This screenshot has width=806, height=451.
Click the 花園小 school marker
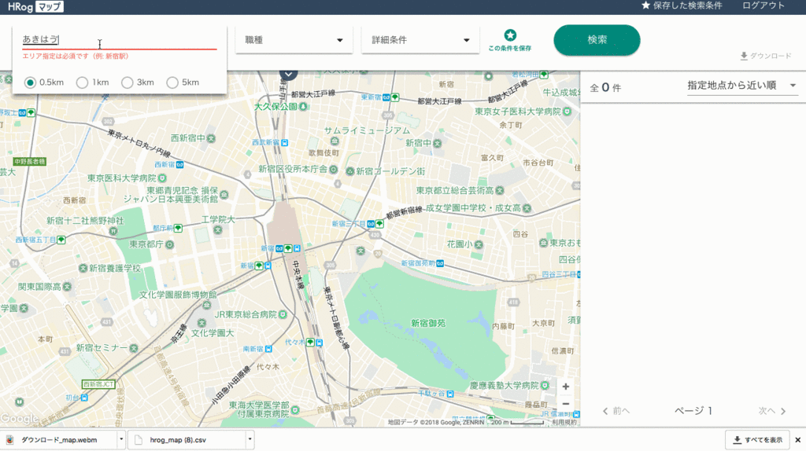[x=479, y=244]
